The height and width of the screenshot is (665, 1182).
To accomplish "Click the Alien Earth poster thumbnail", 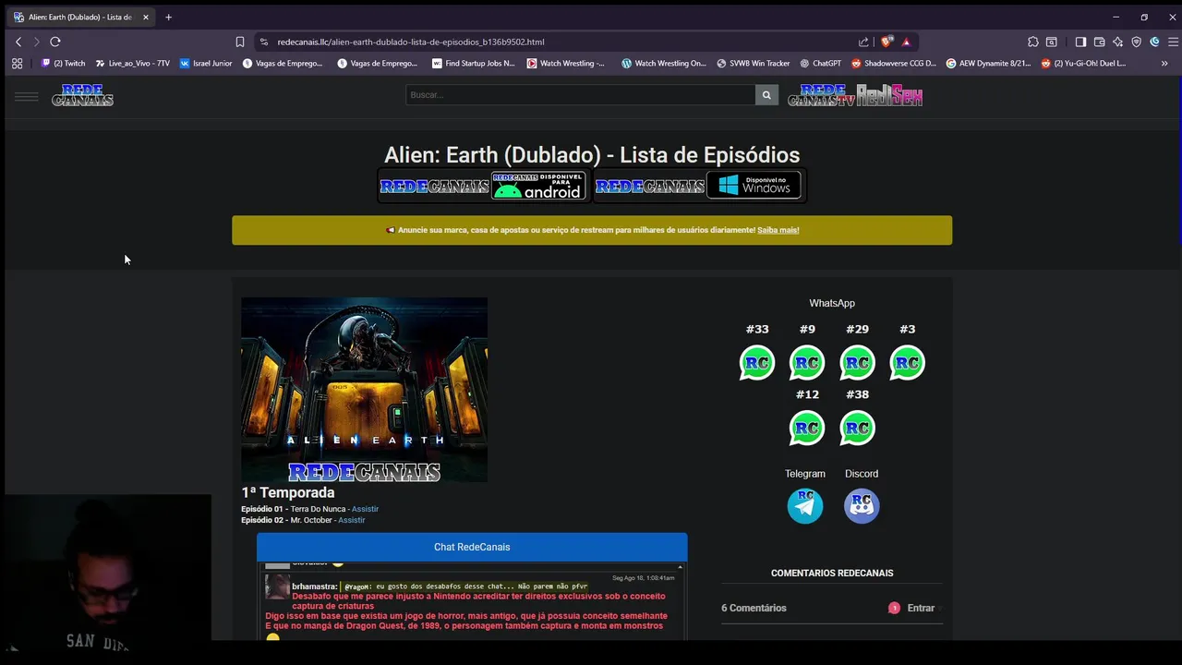I will tap(364, 389).
